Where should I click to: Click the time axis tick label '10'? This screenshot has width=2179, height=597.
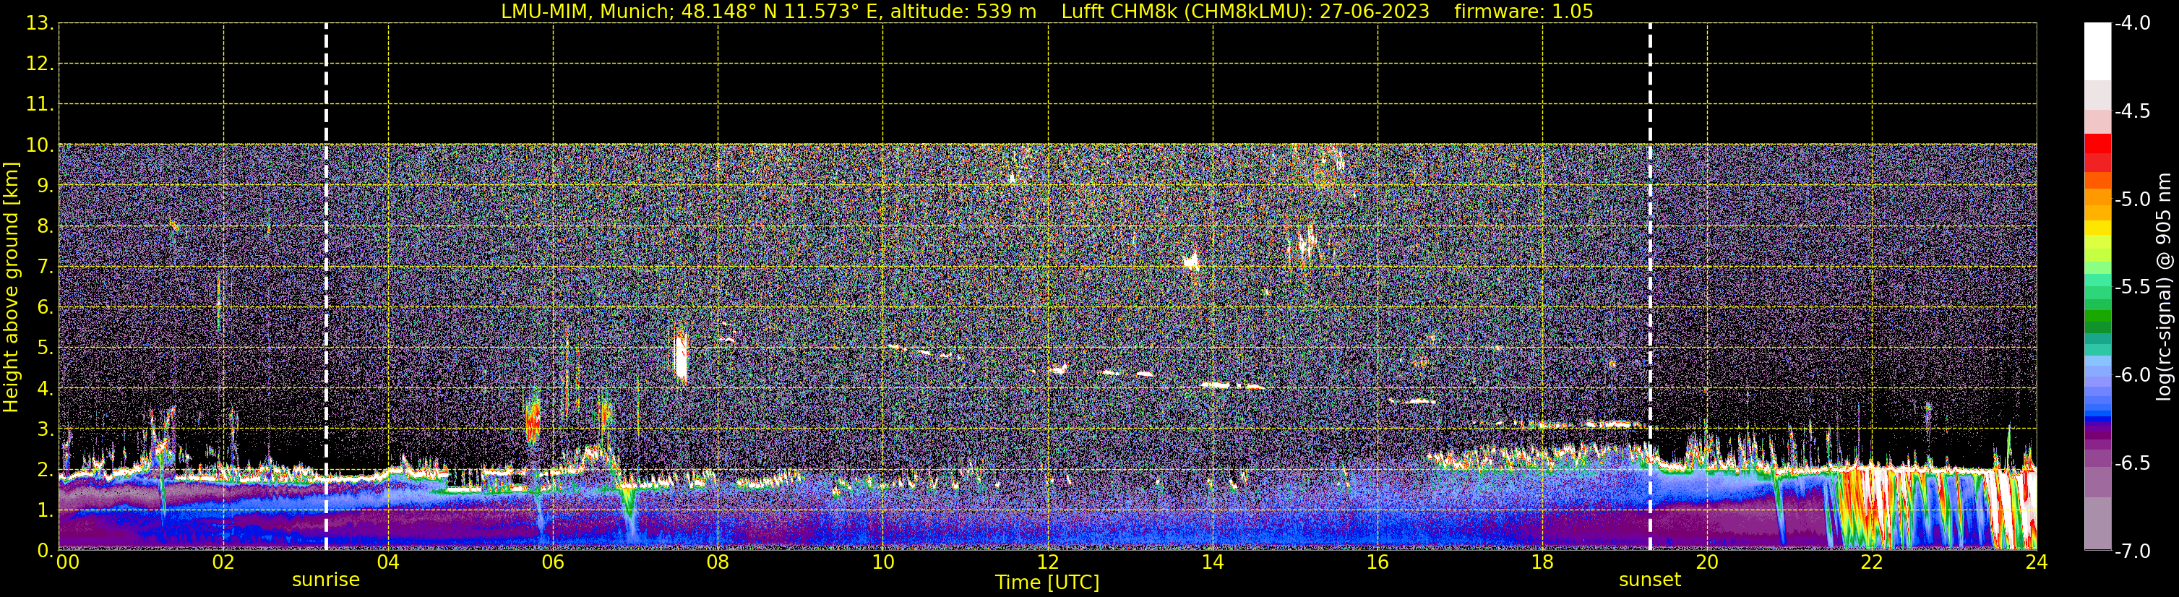(883, 562)
